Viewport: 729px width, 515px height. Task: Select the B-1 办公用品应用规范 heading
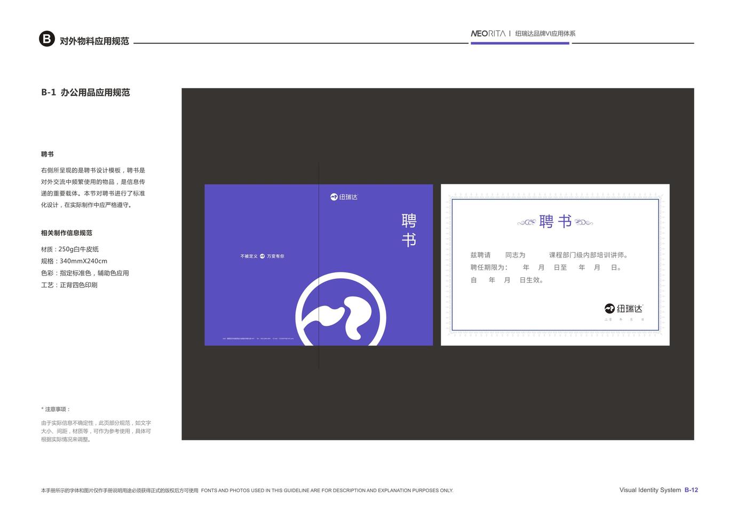[85, 92]
